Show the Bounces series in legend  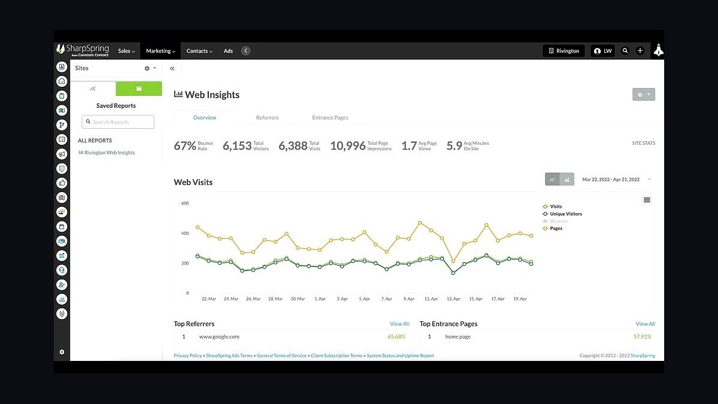tap(555, 221)
